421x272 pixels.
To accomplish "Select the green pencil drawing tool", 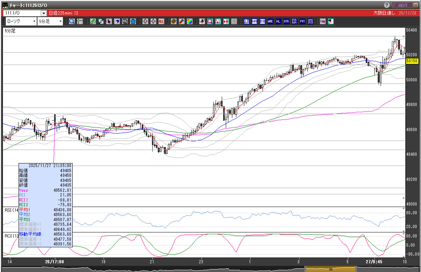I will [x=93, y=21].
